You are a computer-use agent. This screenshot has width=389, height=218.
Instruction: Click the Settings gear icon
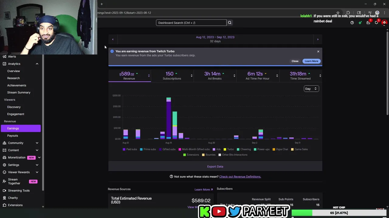pos(4,165)
